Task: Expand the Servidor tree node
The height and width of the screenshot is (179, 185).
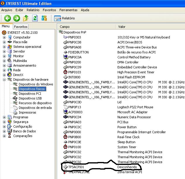Action: pyautogui.click(x=4, y=51)
